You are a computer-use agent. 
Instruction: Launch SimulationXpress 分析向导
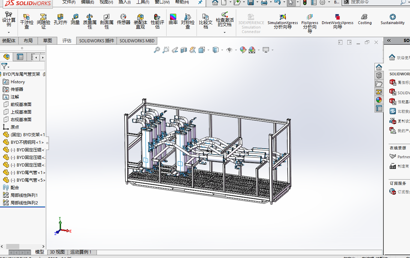pyautogui.click(x=283, y=21)
